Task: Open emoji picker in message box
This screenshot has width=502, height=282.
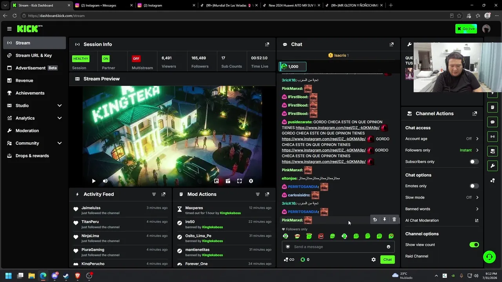Action: click(x=389, y=247)
